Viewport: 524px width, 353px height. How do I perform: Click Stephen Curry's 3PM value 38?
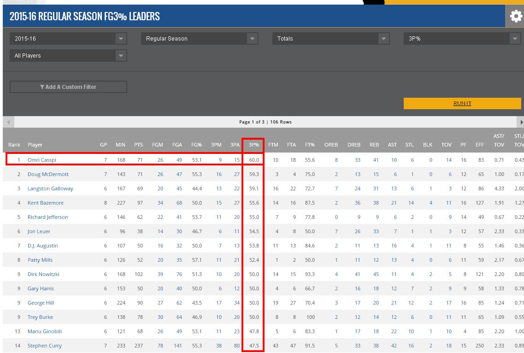coord(218,346)
